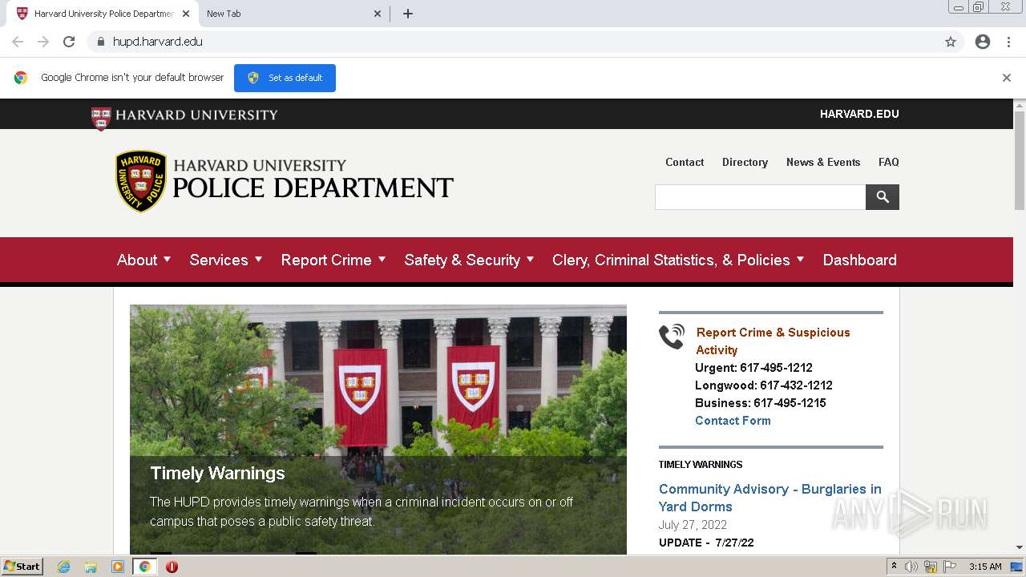Click the Longwood: 617-432-1212 phone text
This screenshot has height=577, width=1026.
pos(764,385)
